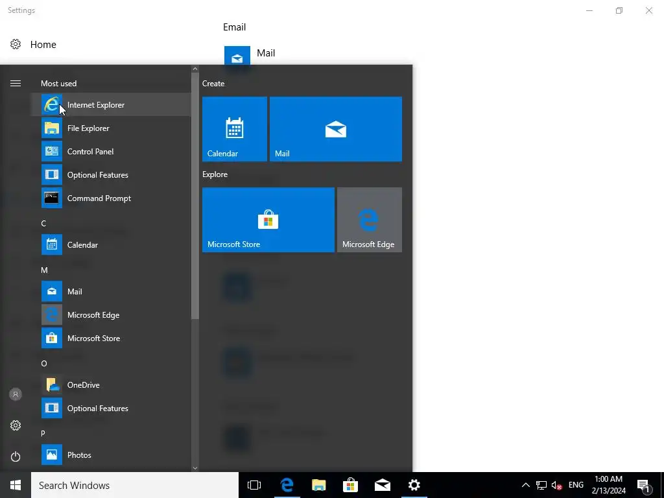The height and width of the screenshot is (498, 664).
Task: Click the app list scrollbar thumb
Action: tap(195, 196)
